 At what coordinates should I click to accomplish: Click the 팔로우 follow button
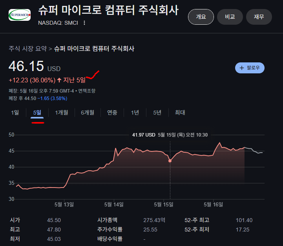point(250,68)
